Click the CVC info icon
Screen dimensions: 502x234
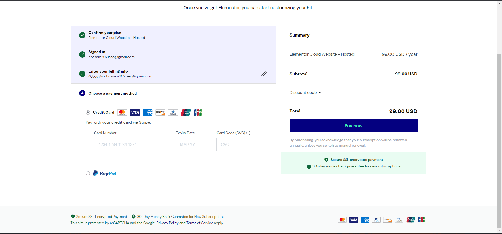tap(248, 133)
